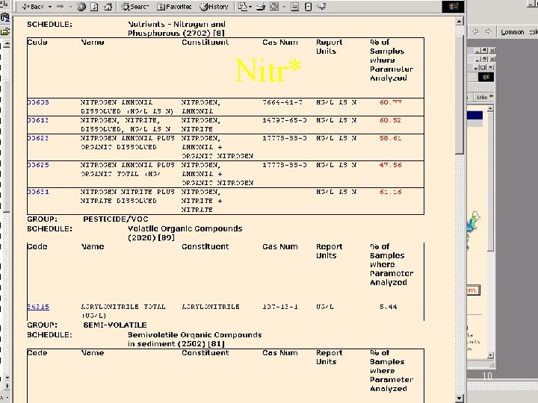Viewport: 538px width, 403px height.
Task: Click back arrow in background window toolbar
Action: [x=475, y=32]
